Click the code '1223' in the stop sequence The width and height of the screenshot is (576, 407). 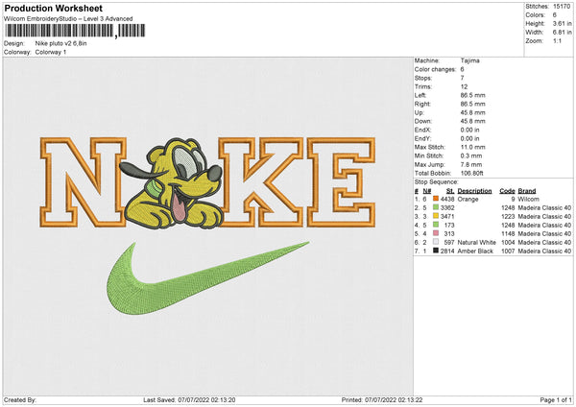tap(508, 216)
